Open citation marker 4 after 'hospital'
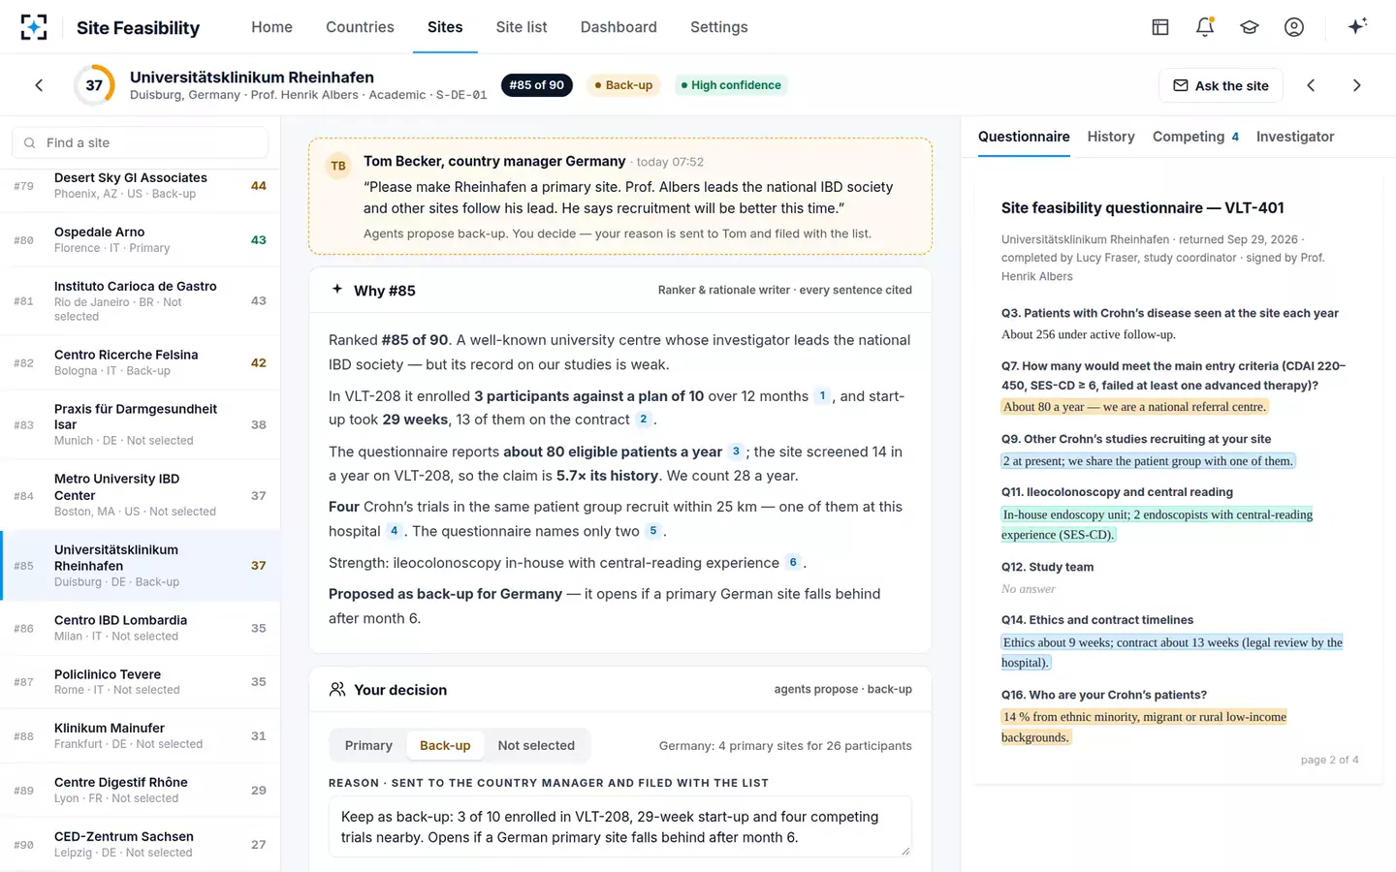The width and height of the screenshot is (1396, 872). point(395,531)
